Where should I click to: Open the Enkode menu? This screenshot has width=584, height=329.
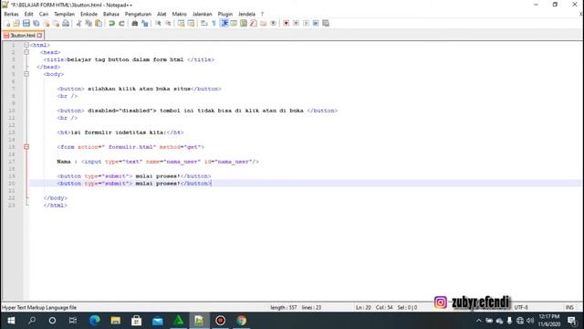(x=89, y=15)
